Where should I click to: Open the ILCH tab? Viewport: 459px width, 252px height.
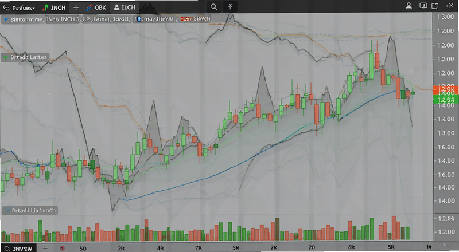(125, 7)
